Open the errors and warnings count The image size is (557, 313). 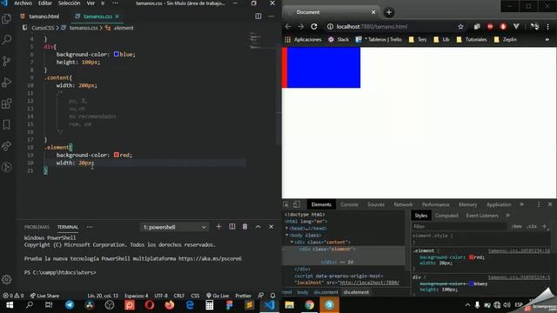pos(13,296)
